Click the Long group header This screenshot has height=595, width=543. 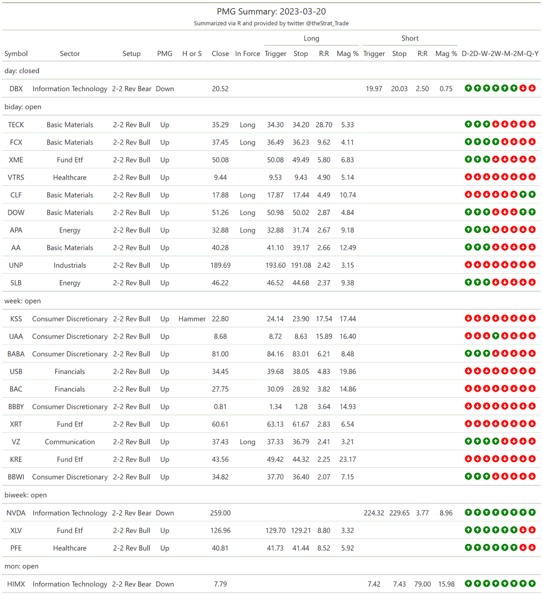(x=312, y=38)
